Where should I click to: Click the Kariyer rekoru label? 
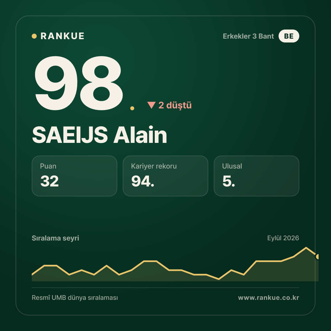(154, 166)
